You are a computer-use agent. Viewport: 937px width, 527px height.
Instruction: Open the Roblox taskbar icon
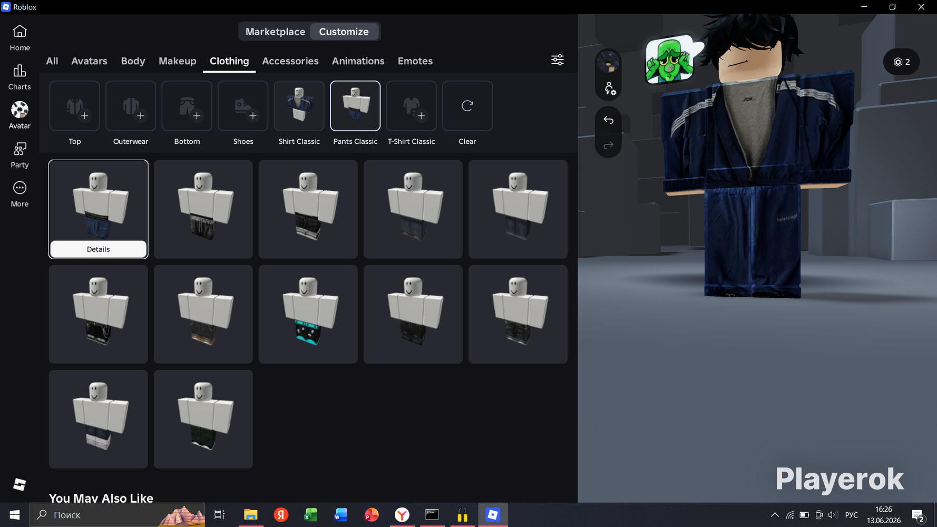pos(493,515)
